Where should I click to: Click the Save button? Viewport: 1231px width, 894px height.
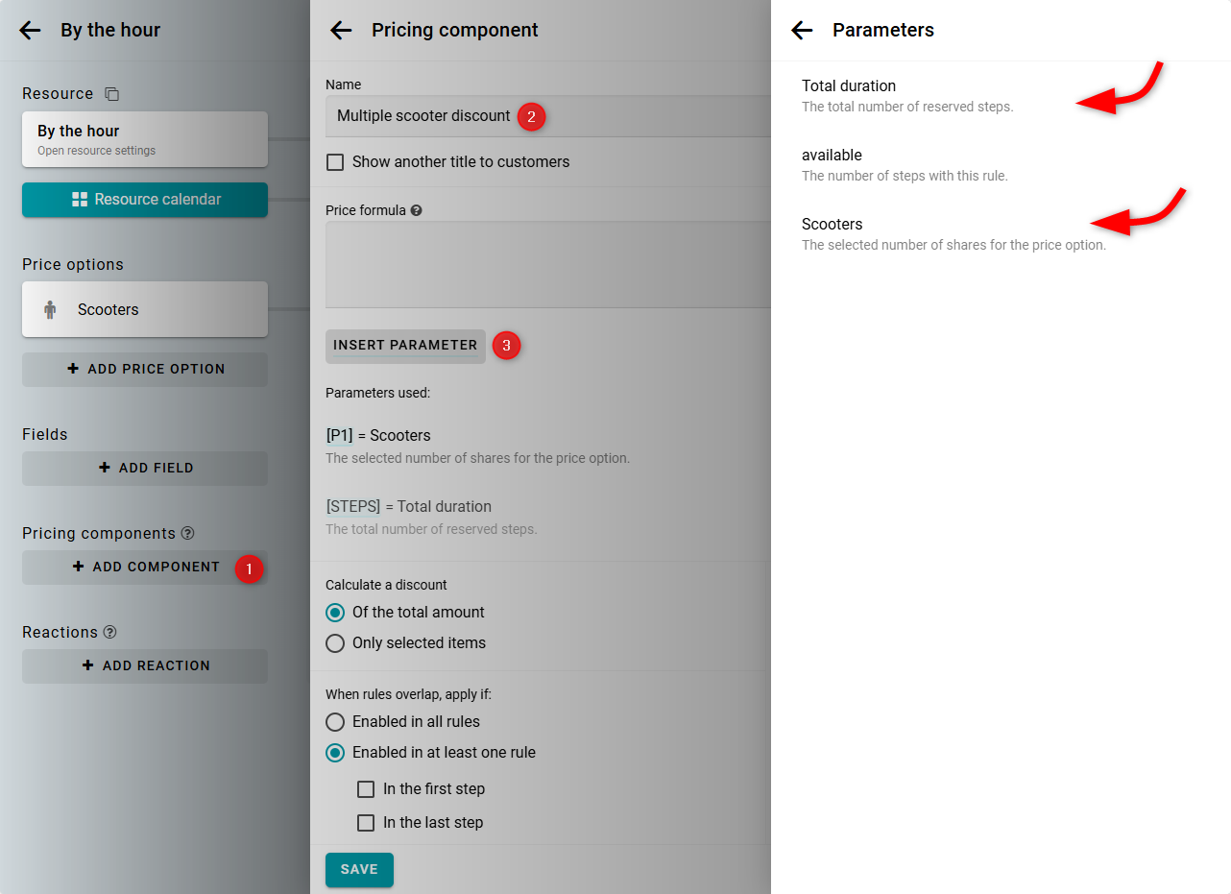point(359,869)
